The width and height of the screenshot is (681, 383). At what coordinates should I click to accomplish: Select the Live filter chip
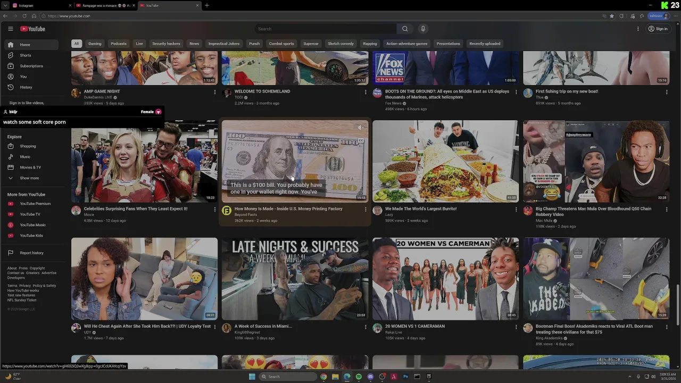pyautogui.click(x=139, y=44)
